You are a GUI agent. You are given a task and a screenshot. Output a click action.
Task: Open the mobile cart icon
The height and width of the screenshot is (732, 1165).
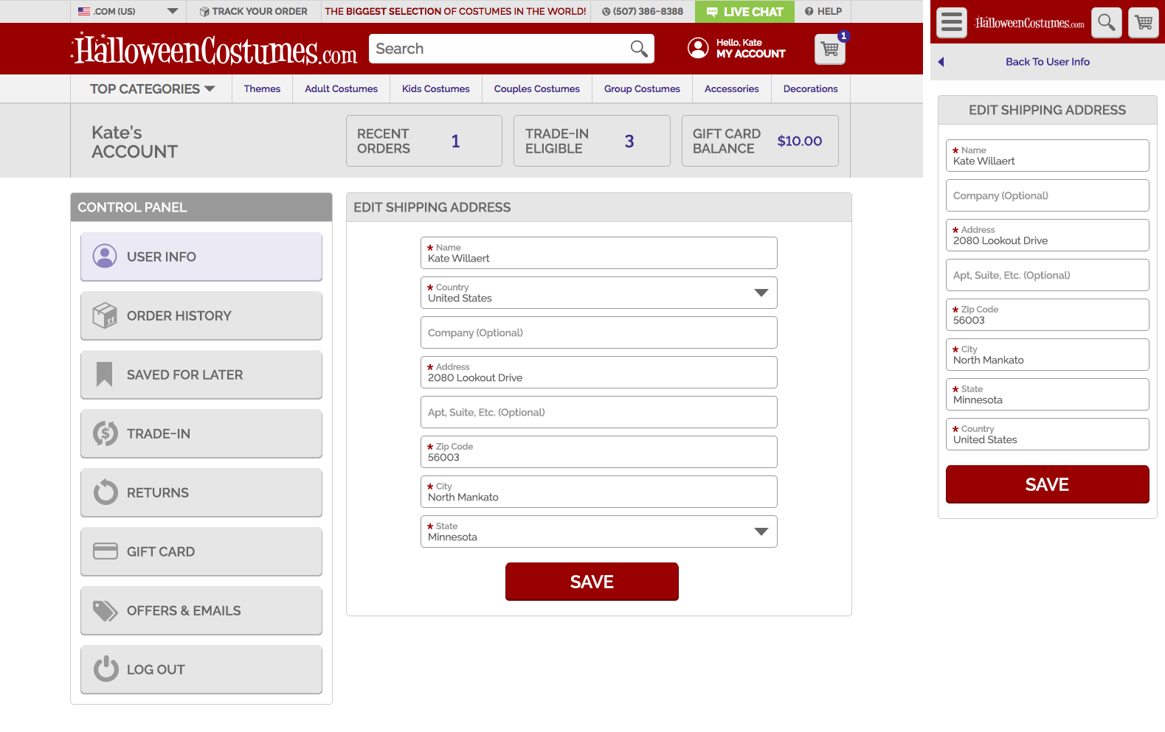(1144, 23)
